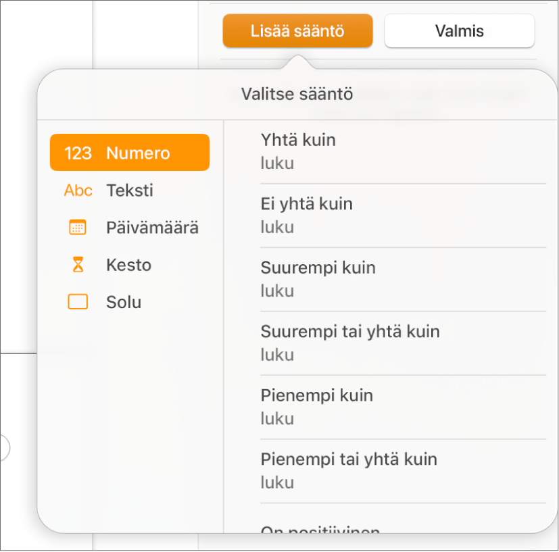
Task: Choose the Pienempi kuin rule
Action: tap(404, 407)
